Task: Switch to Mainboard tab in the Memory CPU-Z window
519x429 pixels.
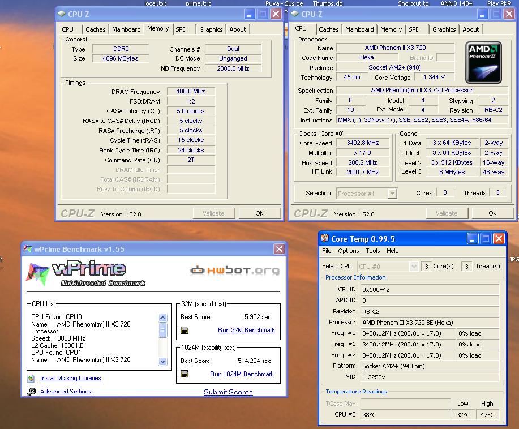Action: coord(126,29)
